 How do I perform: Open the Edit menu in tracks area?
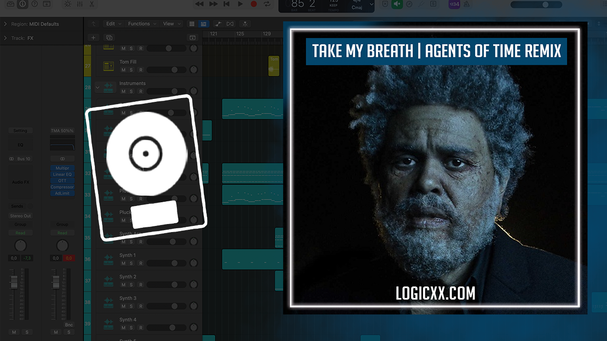pyautogui.click(x=113, y=24)
